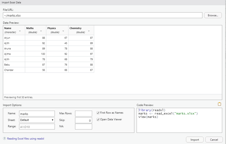The height and width of the screenshot is (144, 226).
Task: Open the Physics column type dropdown
Action: tap(63, 31)
